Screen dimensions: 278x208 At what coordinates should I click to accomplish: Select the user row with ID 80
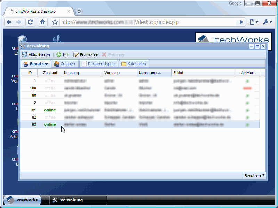[x=140, y=95]
